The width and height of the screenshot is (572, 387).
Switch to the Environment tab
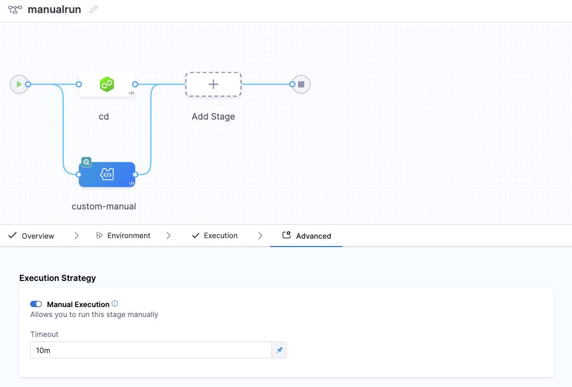124,236
